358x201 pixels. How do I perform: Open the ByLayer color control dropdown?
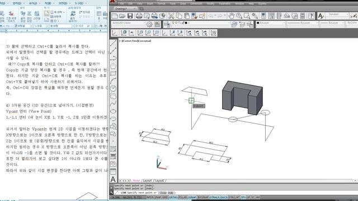pyautogui.click(x=271, y=23)
